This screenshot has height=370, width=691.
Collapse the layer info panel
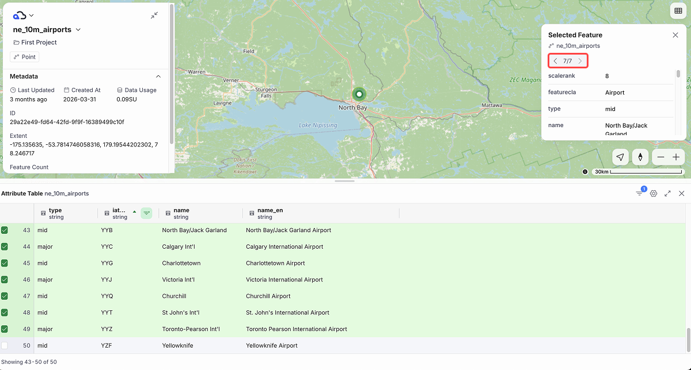click(x=154, y=16)
